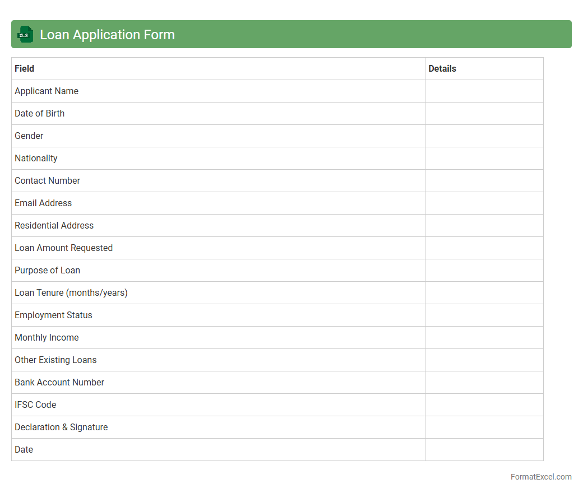
Task: Click the XLS file icon
Action: [25, 34]
